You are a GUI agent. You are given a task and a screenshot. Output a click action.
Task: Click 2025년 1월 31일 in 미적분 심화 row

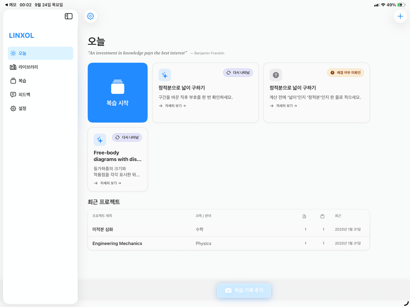click(x=348, y=229)
